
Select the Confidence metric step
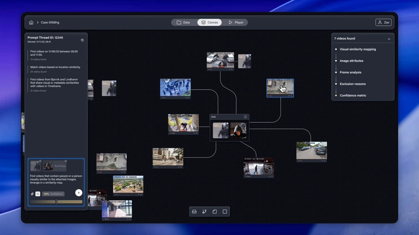tap(353, 96)
